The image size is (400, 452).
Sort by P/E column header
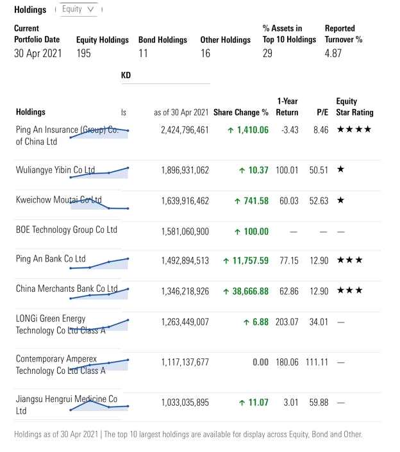pos(322,112)
